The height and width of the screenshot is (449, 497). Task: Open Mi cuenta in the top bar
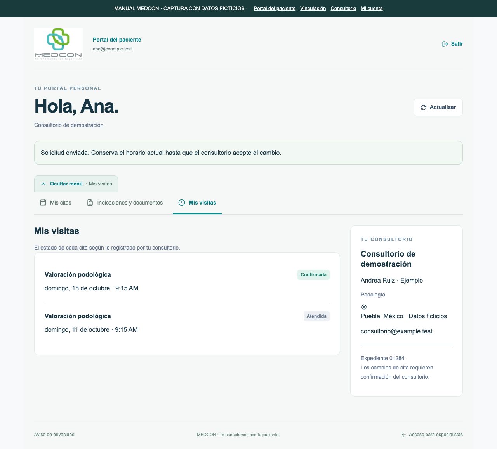(372, 9)
